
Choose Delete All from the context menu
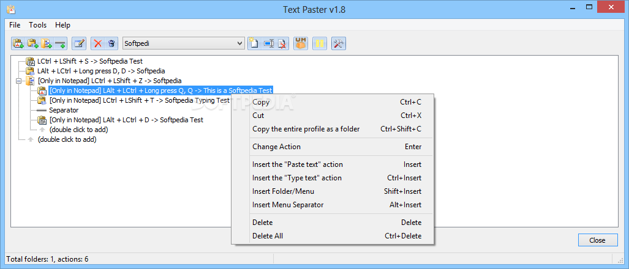click(333, 236)
